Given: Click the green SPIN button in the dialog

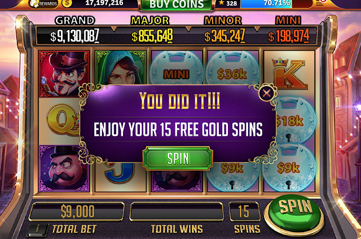Looking at the screenshot, I should pyautogui.click(x=178, y=158).
